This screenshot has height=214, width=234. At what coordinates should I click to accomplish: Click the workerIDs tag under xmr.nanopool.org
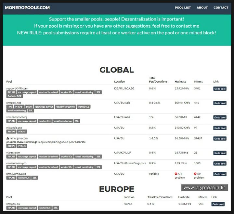[45, 121]
